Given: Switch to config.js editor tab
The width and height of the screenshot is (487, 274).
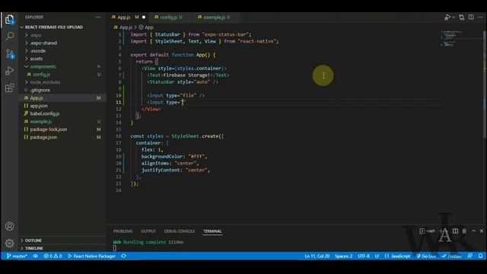Looking at the screenshot, I should point(169,17).
